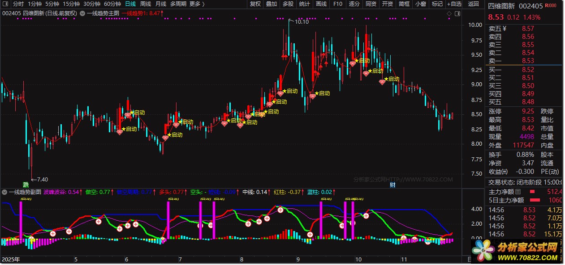Click the green 跌 marker on the chart
This screenshot has height=265, width=565.
(26, 184)
